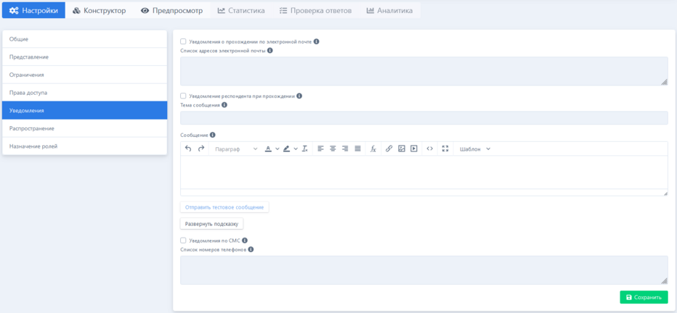
Task: Check 'Уведомление респондента при прохождении' box
Action: click(183, 96)
